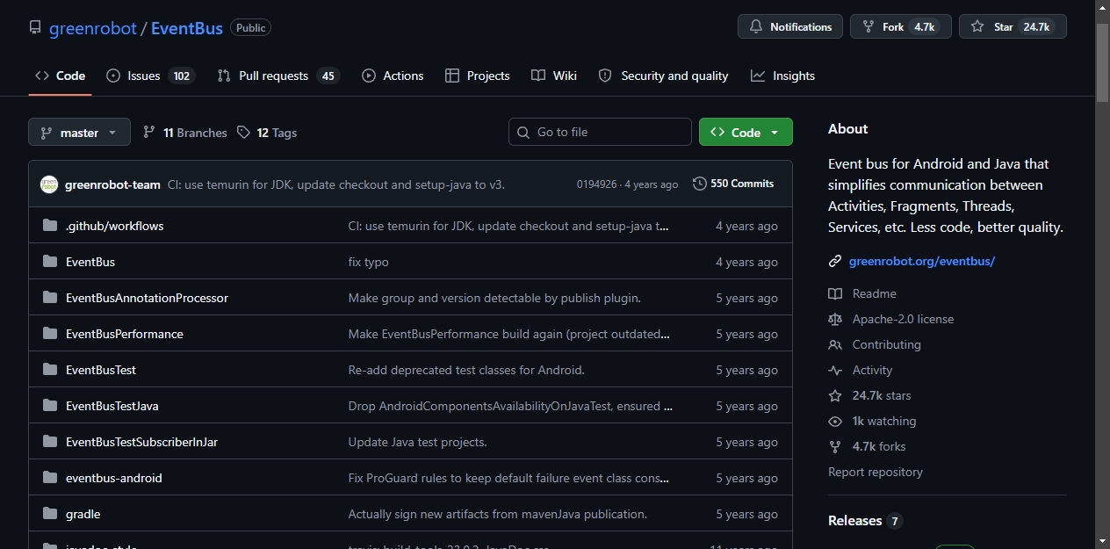The width and height of the screenshot is (1110, 549).
Task: Toggle the Star button for this repository
Action: click(x=1013, y=26)
